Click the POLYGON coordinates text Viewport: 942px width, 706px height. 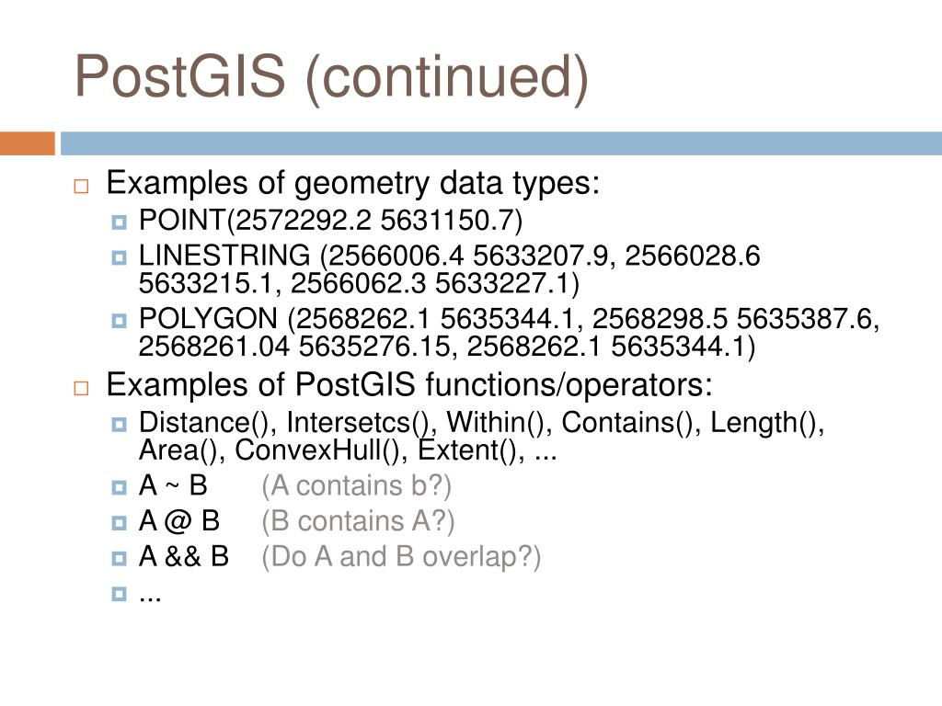509,333
